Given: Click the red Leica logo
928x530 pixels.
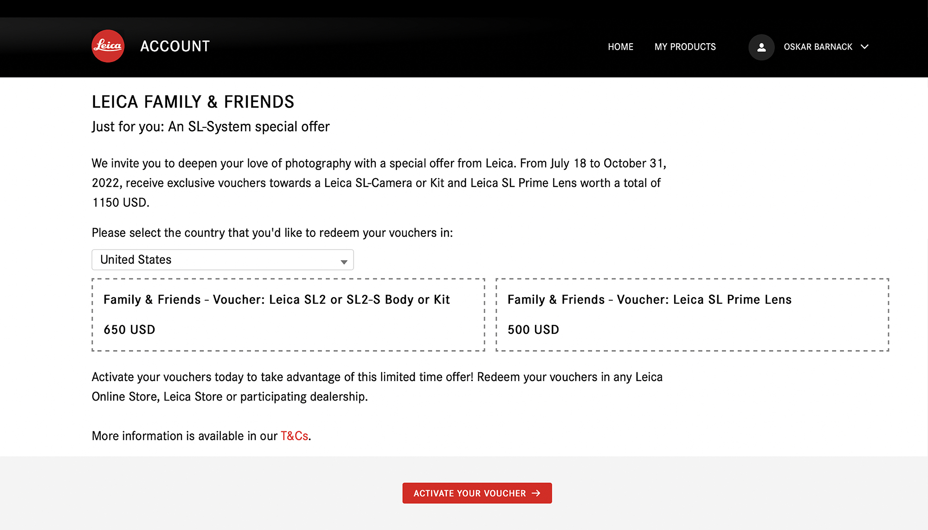Looking at the screenshot, I should click(x=108, y=46).
